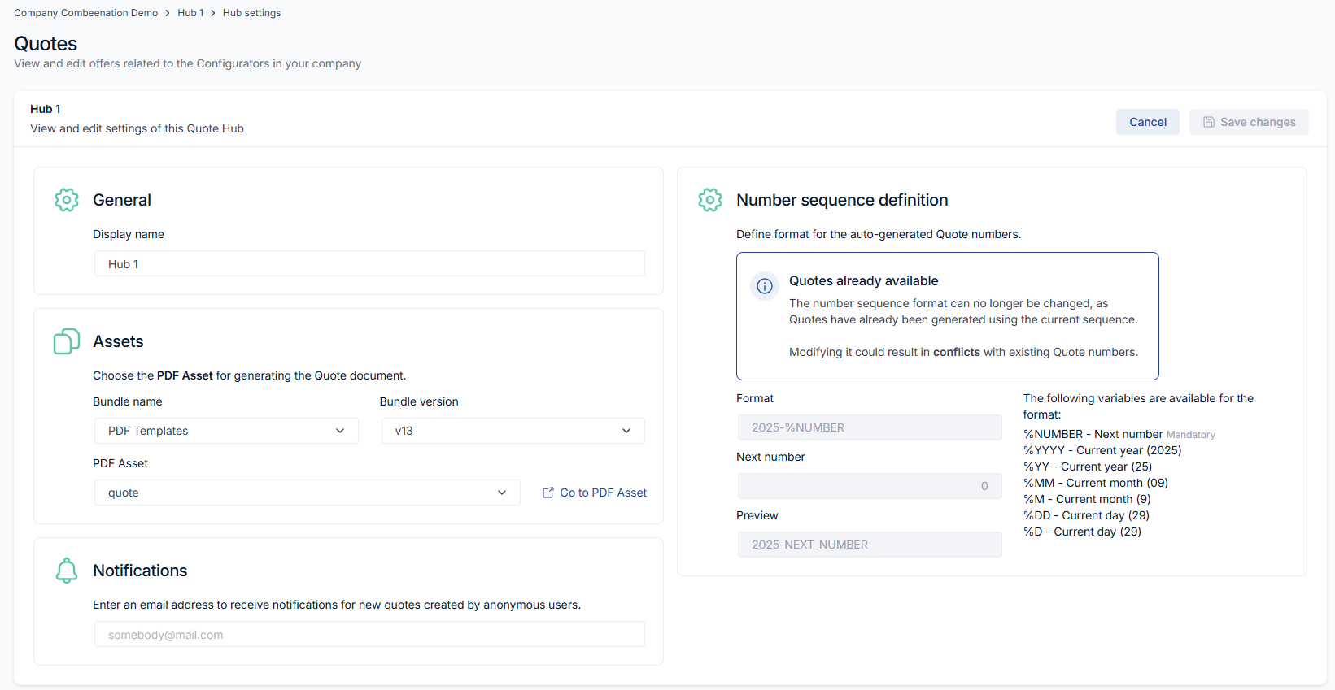
Task: Click the notification email address field
Action: [x=369, y=635]
